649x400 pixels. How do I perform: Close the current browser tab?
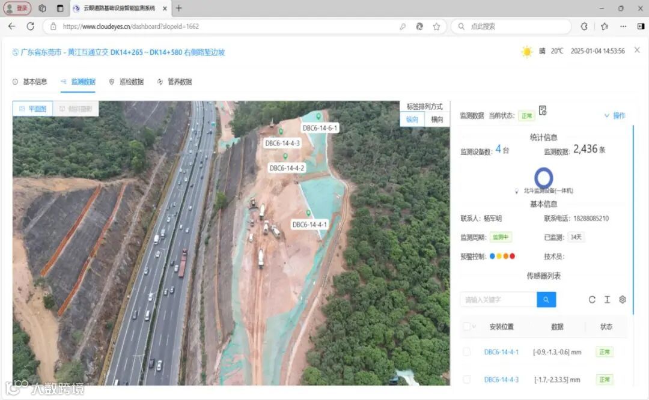[165, 8]
